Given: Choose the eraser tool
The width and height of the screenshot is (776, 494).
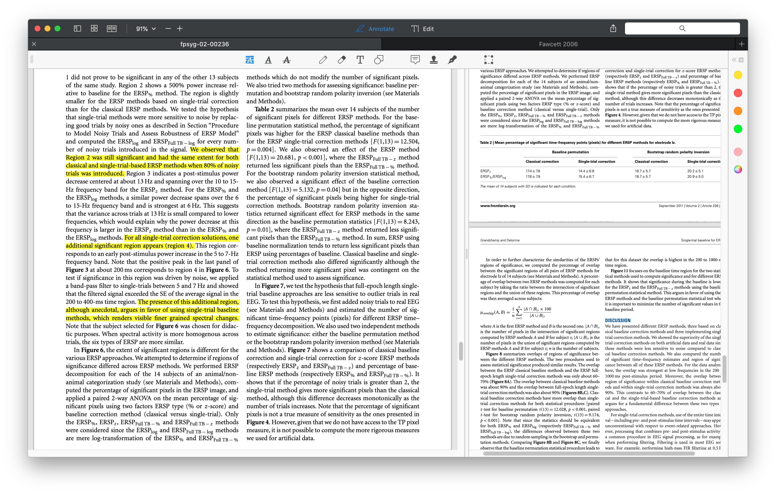Looking at the screenshot, I should (341, 60).
